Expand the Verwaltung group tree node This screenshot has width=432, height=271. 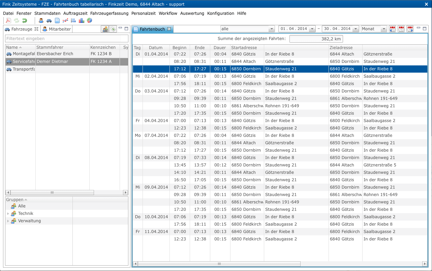click(x=8, y=221)
